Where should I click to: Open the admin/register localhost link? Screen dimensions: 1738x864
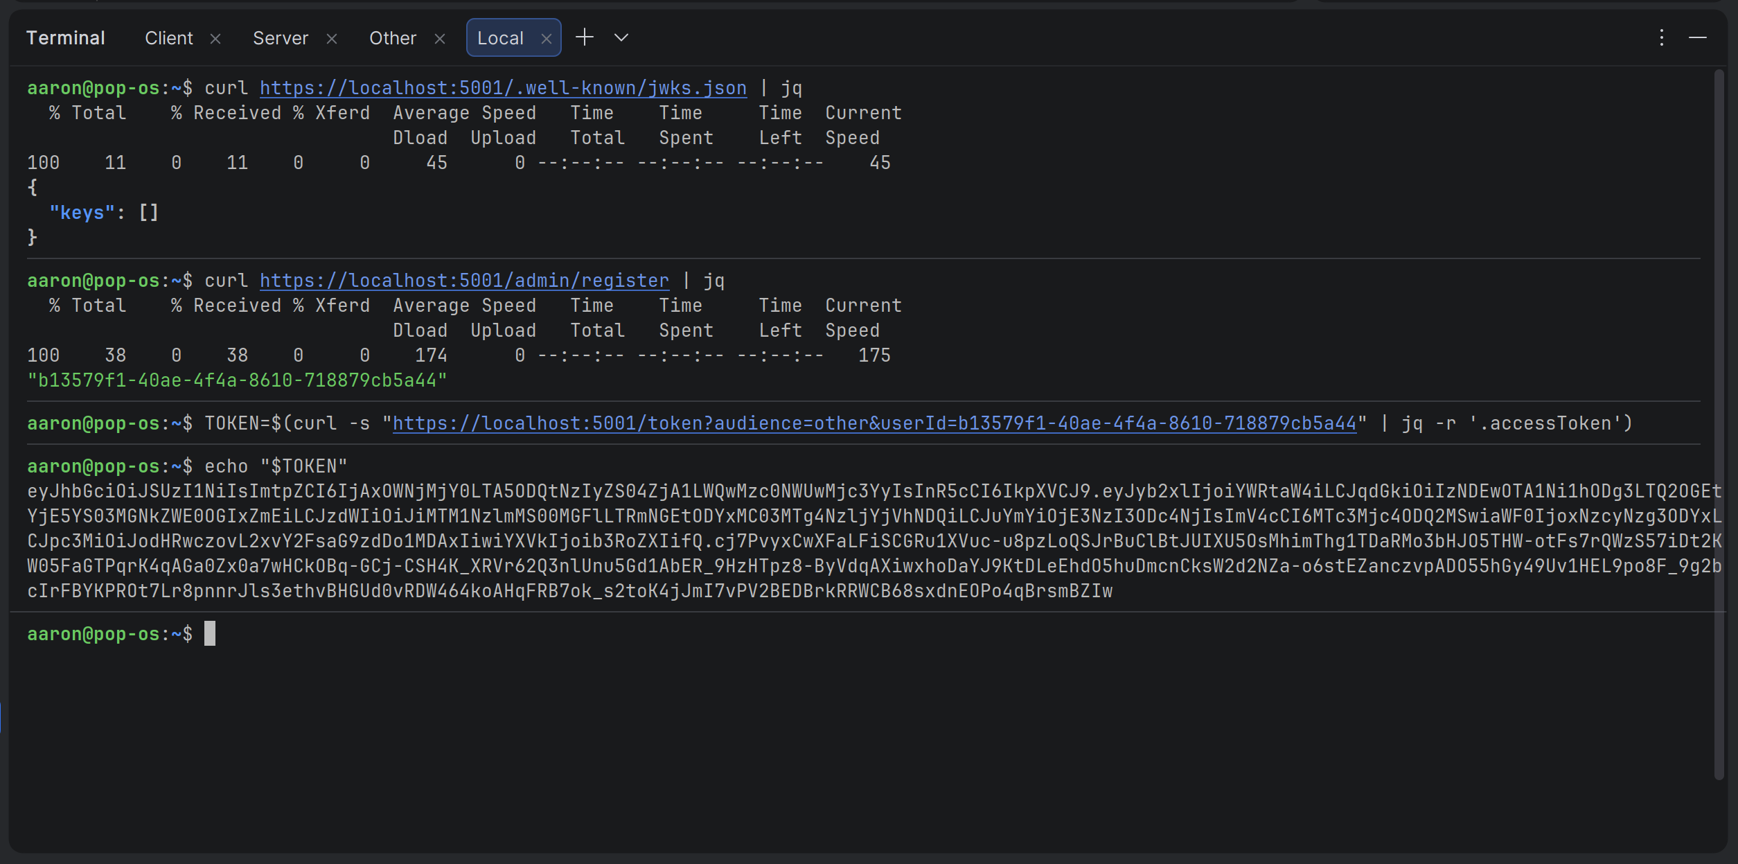(x=464, y=281)
